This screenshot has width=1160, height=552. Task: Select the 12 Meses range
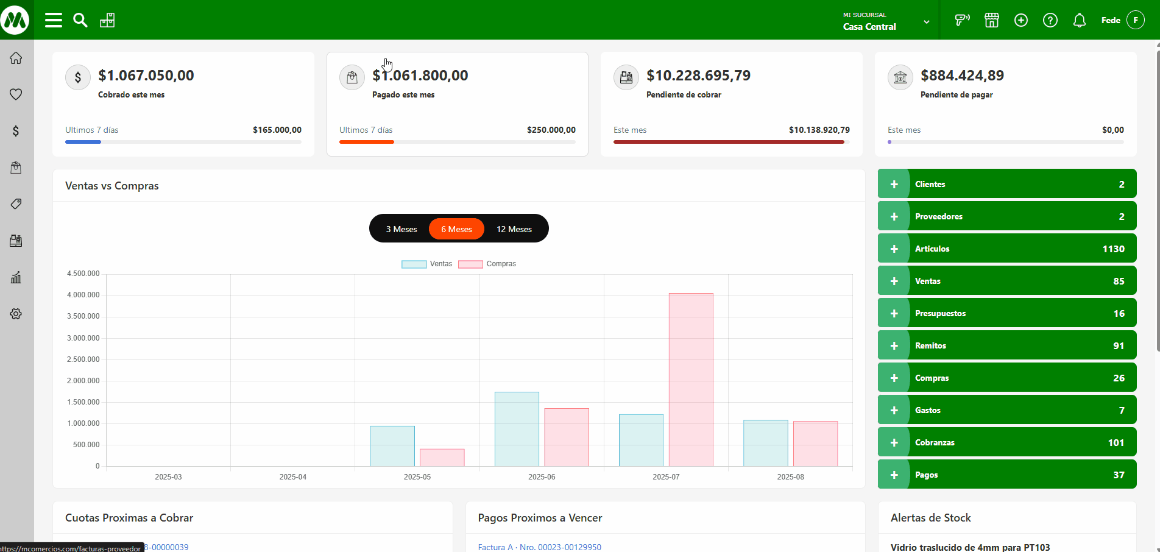514,229
